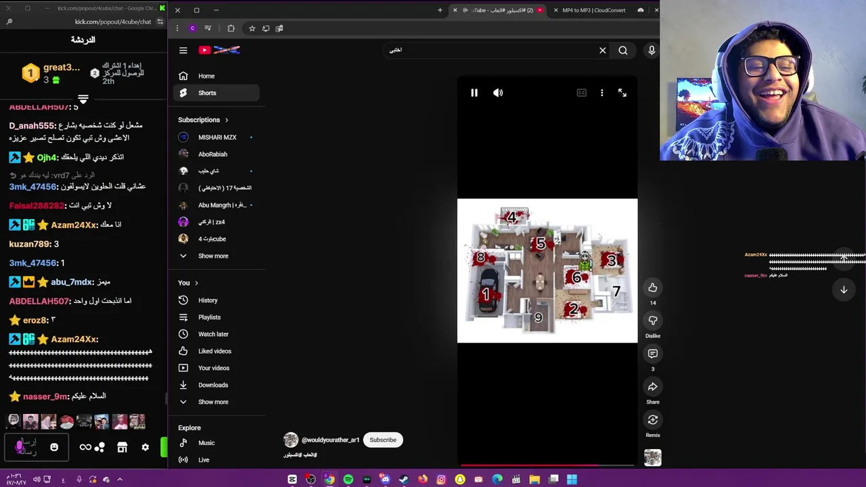
Task: Open watch History
Action: coord(216,300)
